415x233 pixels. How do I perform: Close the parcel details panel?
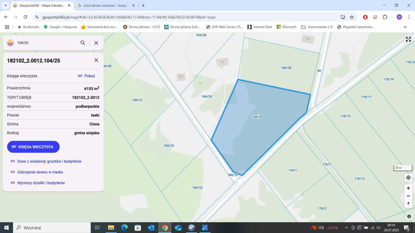click(96, 60)
